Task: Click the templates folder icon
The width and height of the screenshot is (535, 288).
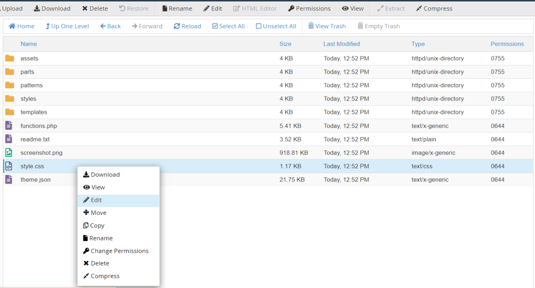Action: pyautogui.click(x=9, y=112)
